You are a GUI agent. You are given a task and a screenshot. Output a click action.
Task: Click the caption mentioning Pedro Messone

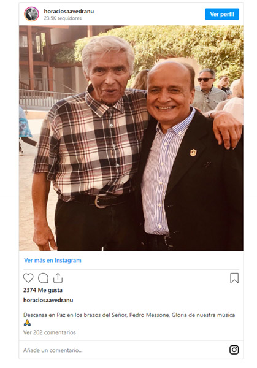click(129, 315)
